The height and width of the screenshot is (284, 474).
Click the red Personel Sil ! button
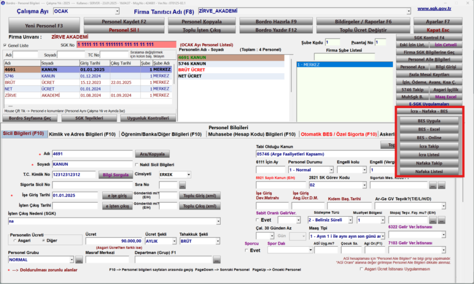[x=124, y=30]
